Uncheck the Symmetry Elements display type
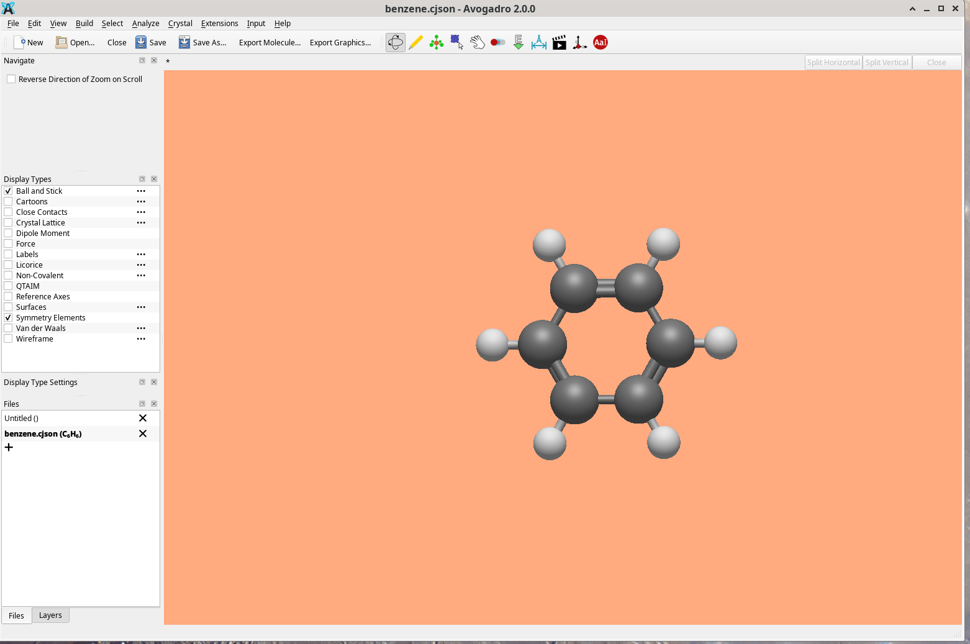This screenshot has width=970, height=644. tap(9, 317)
